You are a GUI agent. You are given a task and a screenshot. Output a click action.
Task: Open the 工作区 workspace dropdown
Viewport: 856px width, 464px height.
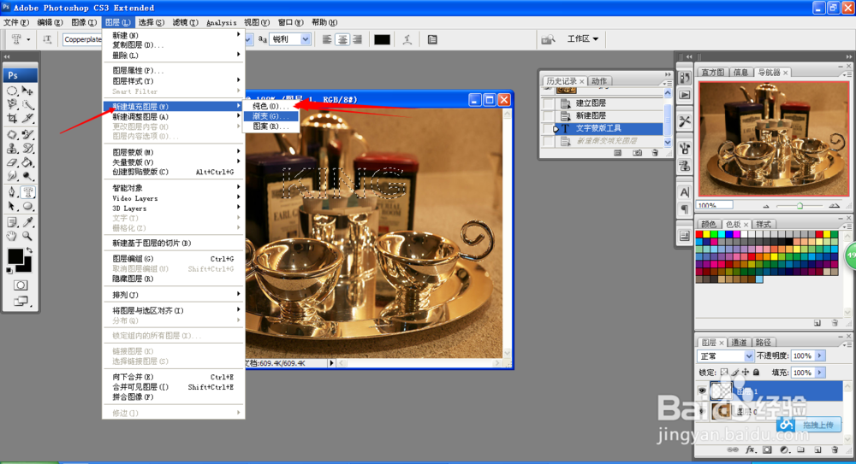(583, 38)
